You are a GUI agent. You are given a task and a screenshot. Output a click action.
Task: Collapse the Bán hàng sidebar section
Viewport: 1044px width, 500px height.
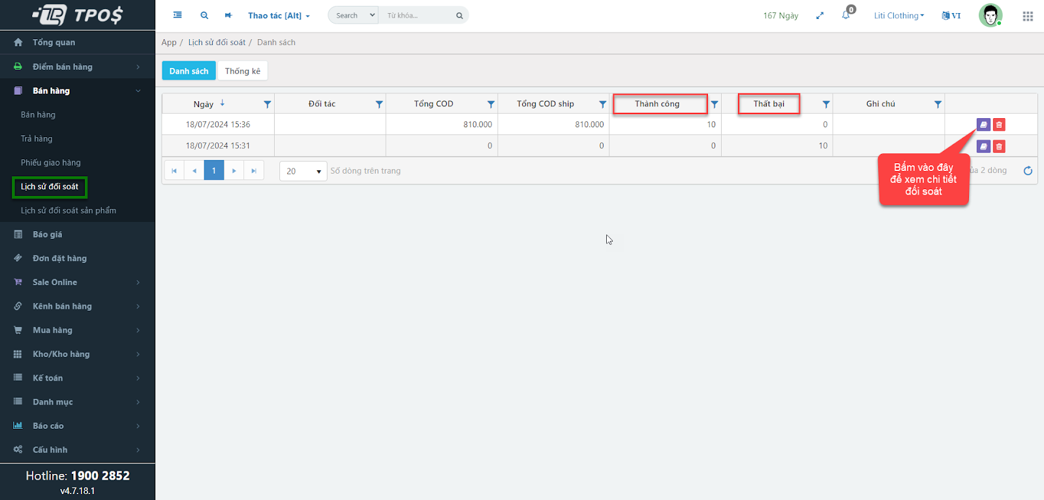click(78, 91)
